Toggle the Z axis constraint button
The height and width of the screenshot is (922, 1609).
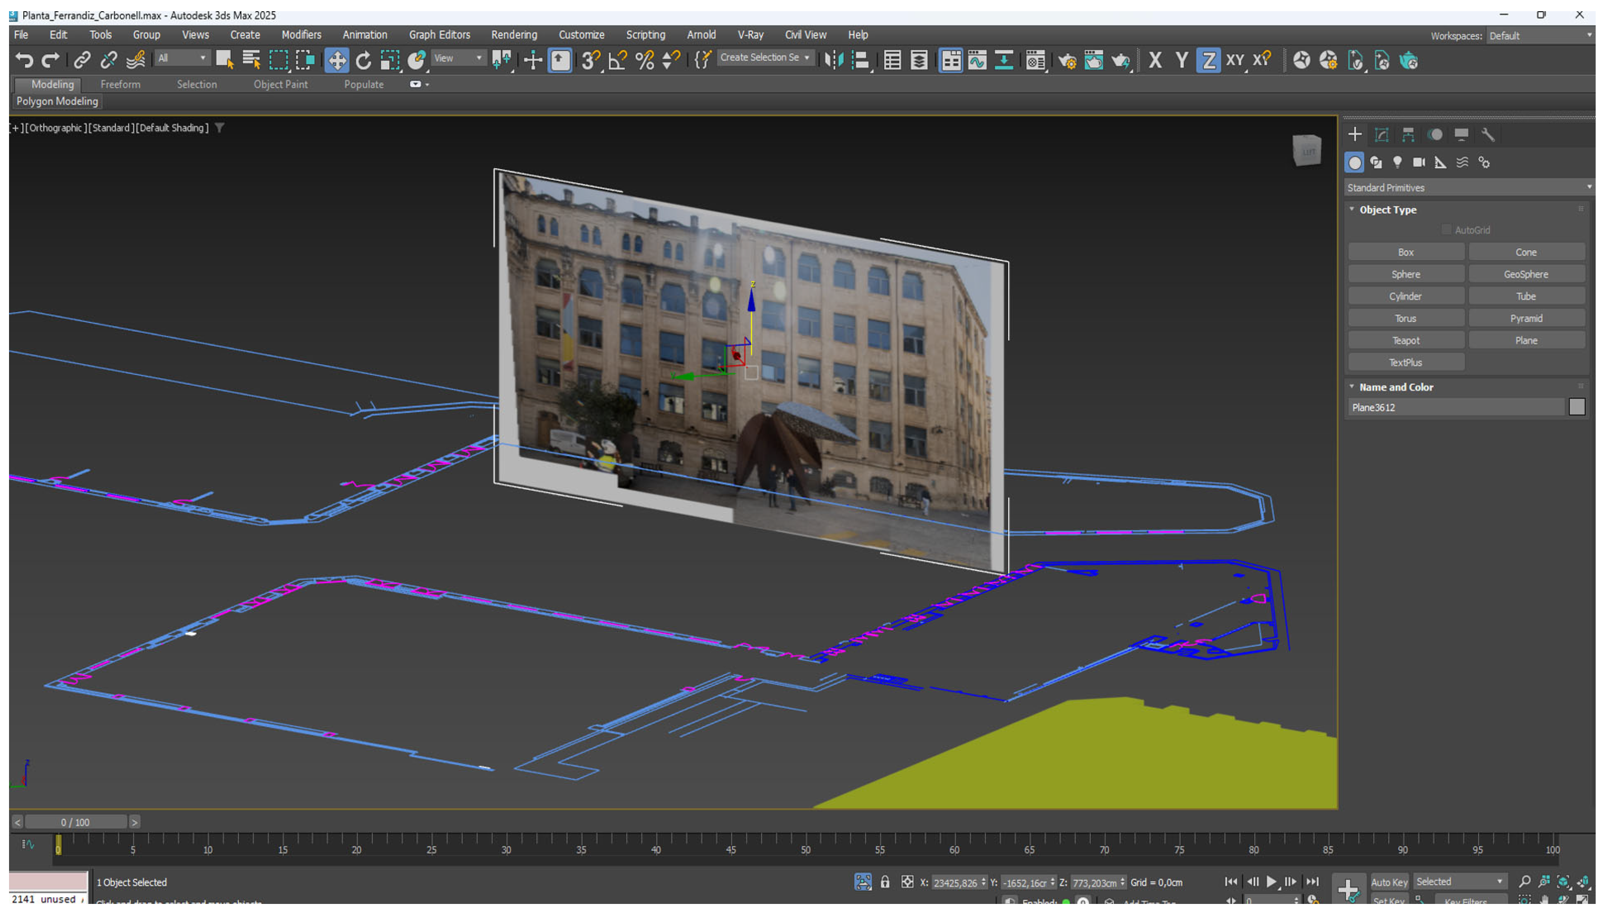pos(1208,61)
